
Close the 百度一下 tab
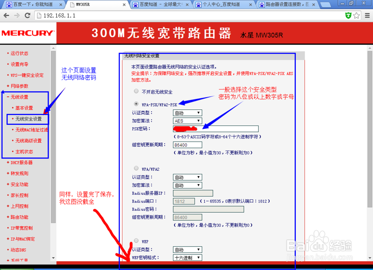tap(61, 4)
